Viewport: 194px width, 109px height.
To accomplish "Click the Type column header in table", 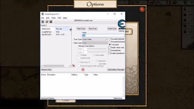I will coord(86,75).
